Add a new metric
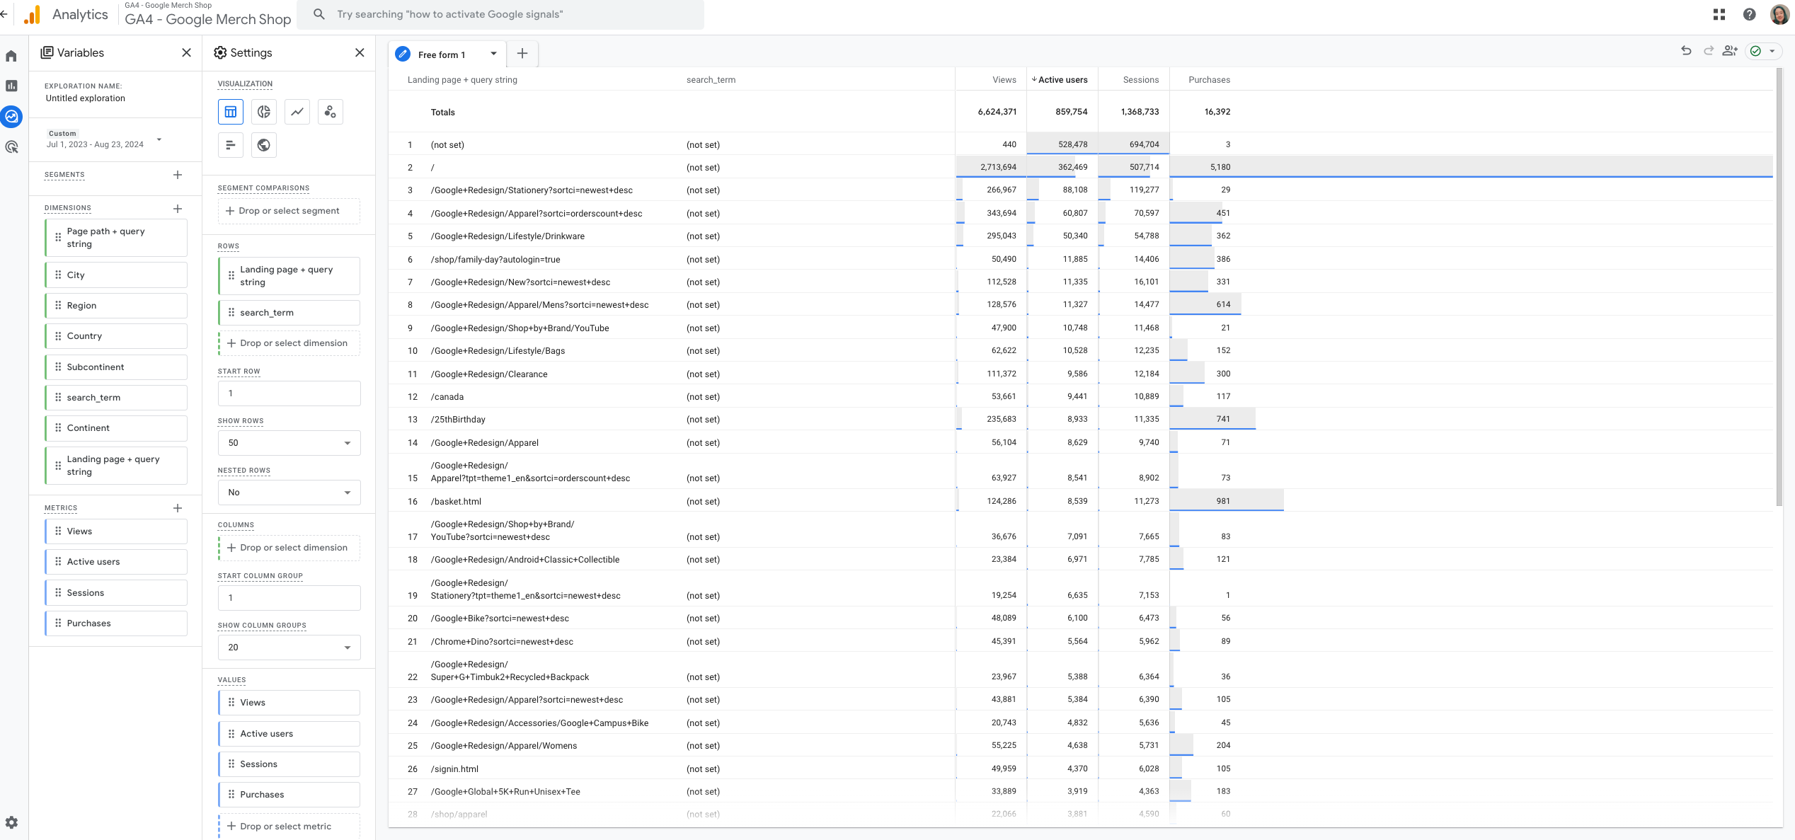1795x840 pixels. (178, 508)
